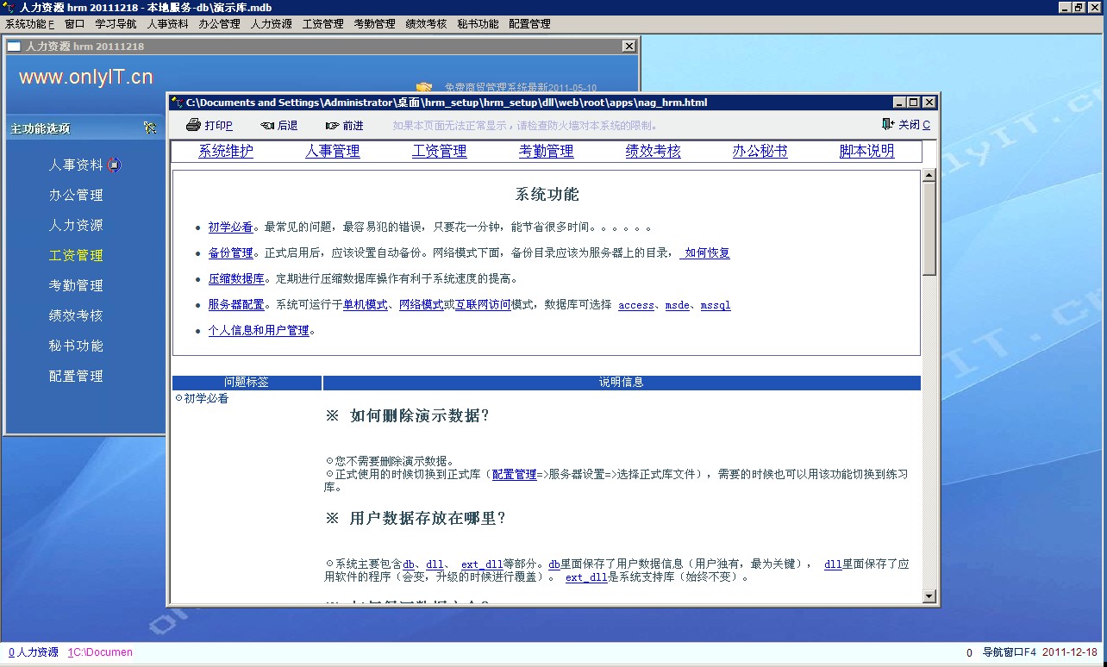Open the 考勤管理 menu in menu bar
1107x667 pixels.
tap(374, 24)
